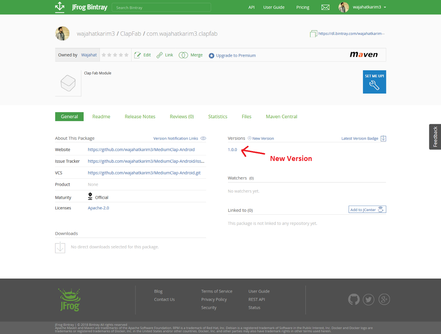Open the MediumClap-Android website link
This screenshot has height=334, width=441.
pyautogui.click(x=141, y=150)
